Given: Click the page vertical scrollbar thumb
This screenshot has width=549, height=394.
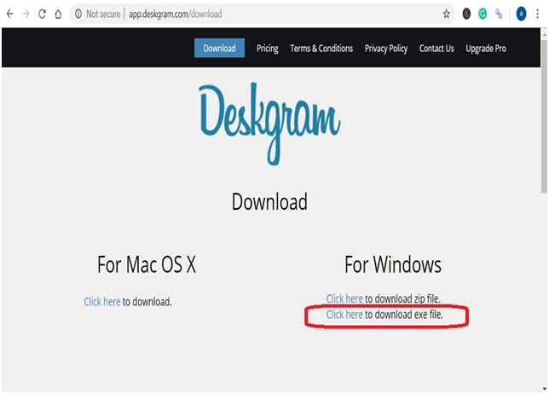Looking at the screenshot, I should pos(544,115).
